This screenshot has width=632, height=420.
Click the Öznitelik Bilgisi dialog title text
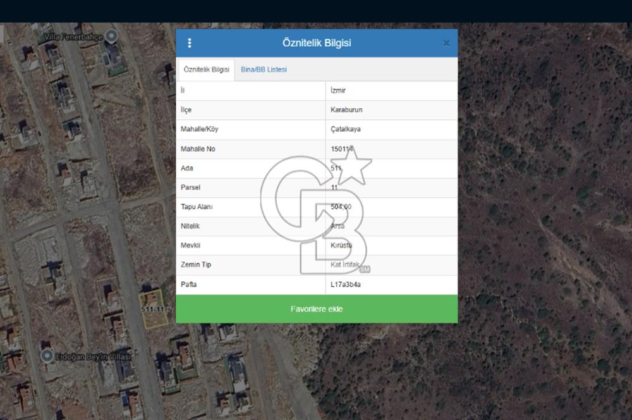(x=317, y=43)
